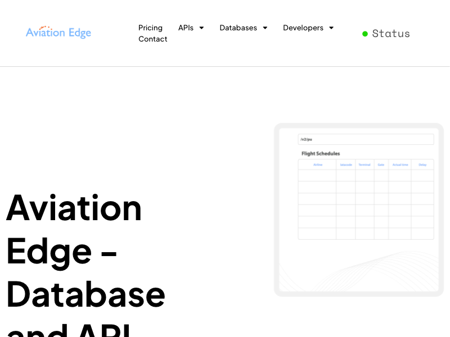Go to the Contact page
The height and width of the screenshot is (337, 450).
(x=152, y=39)
